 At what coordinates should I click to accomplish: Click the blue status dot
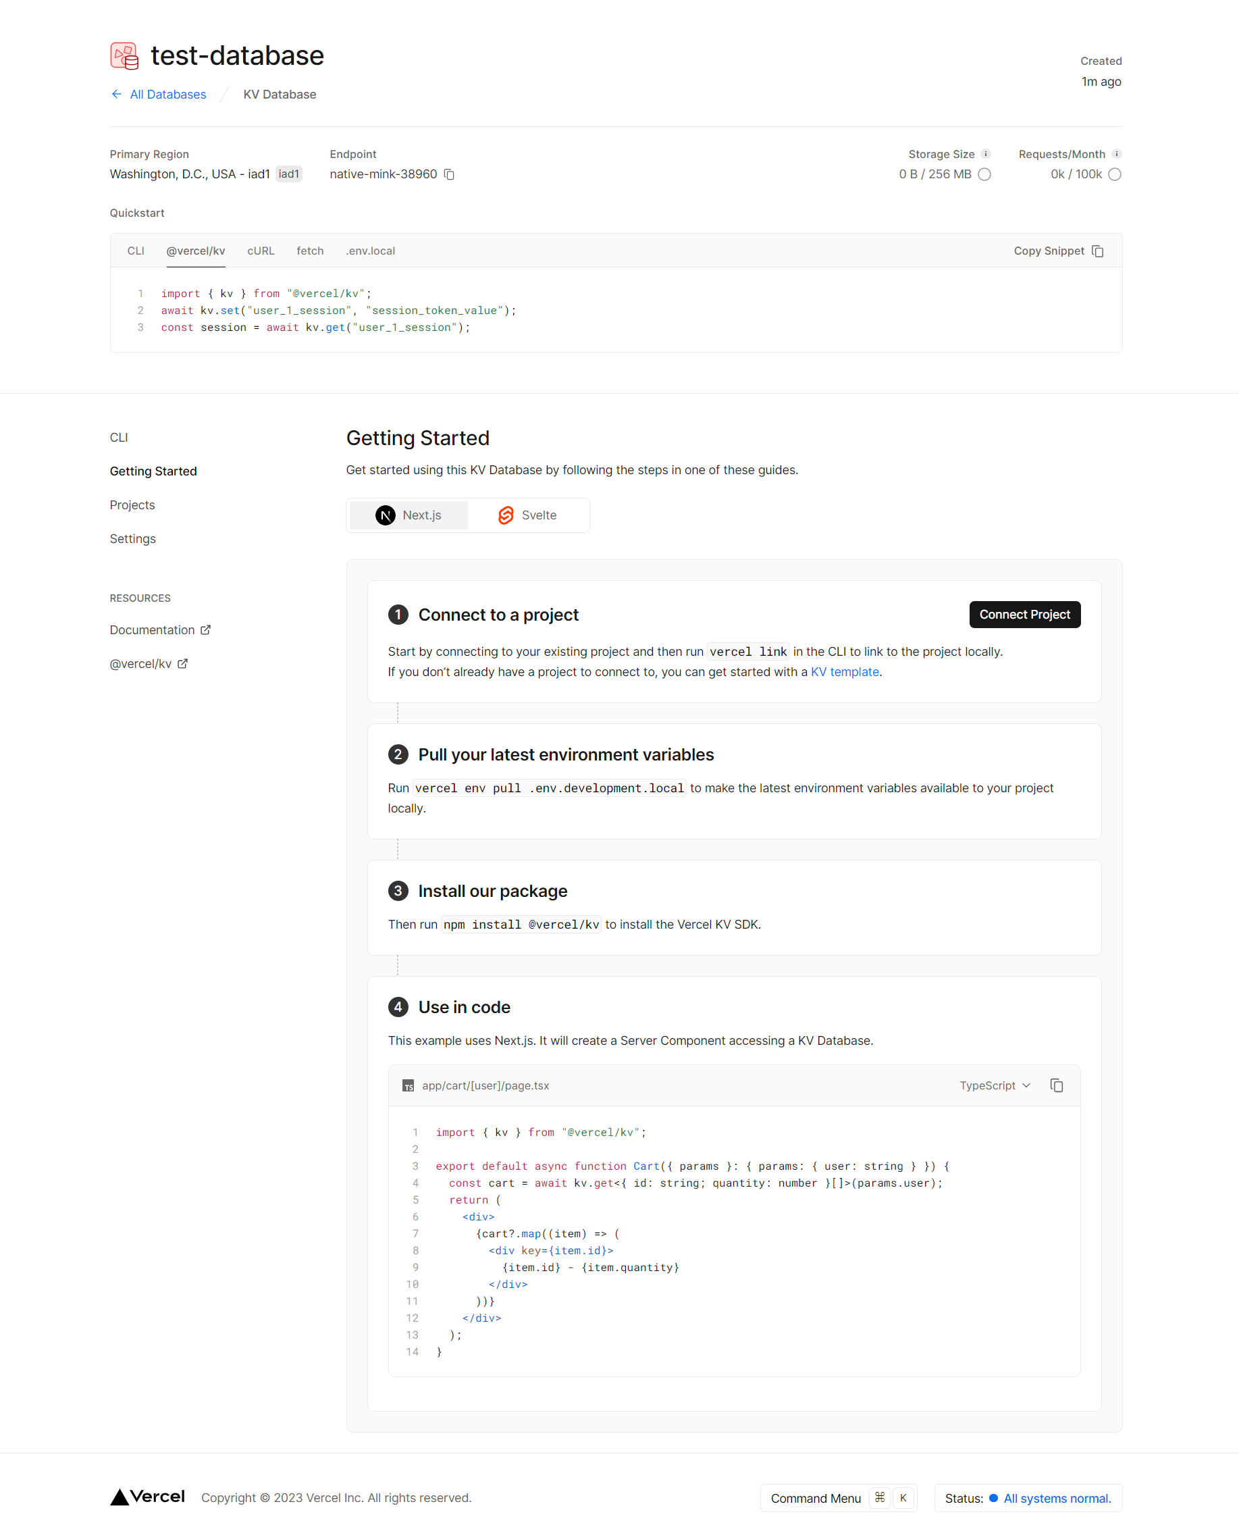click(993, 1498)
